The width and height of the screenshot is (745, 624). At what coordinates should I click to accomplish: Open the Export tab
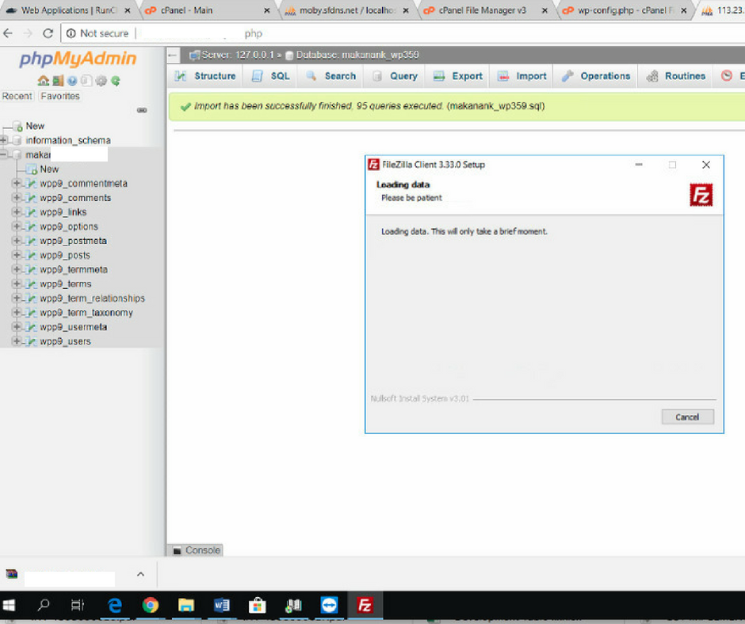pos(458,76)
